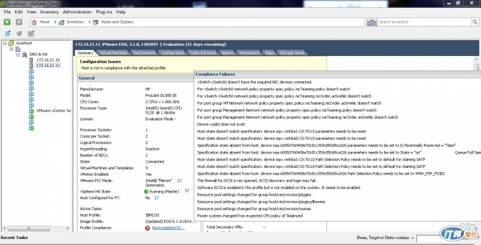This screenshot has height=245, width=481.
Task: Click in the Search Inventory field
Action: [424, 22]
